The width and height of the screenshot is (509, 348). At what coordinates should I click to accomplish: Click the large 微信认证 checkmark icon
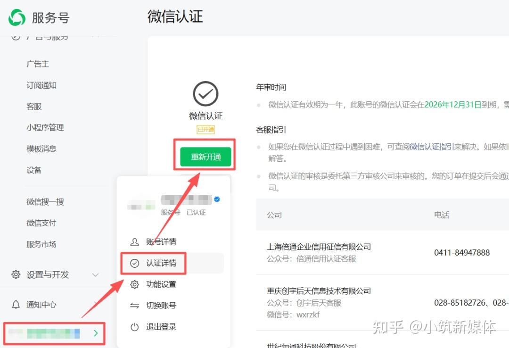205,94
